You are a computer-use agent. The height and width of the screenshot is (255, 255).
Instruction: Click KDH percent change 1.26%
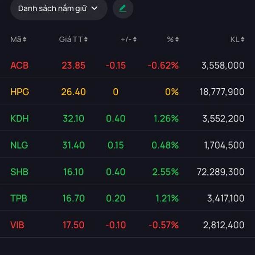[166, 119]
